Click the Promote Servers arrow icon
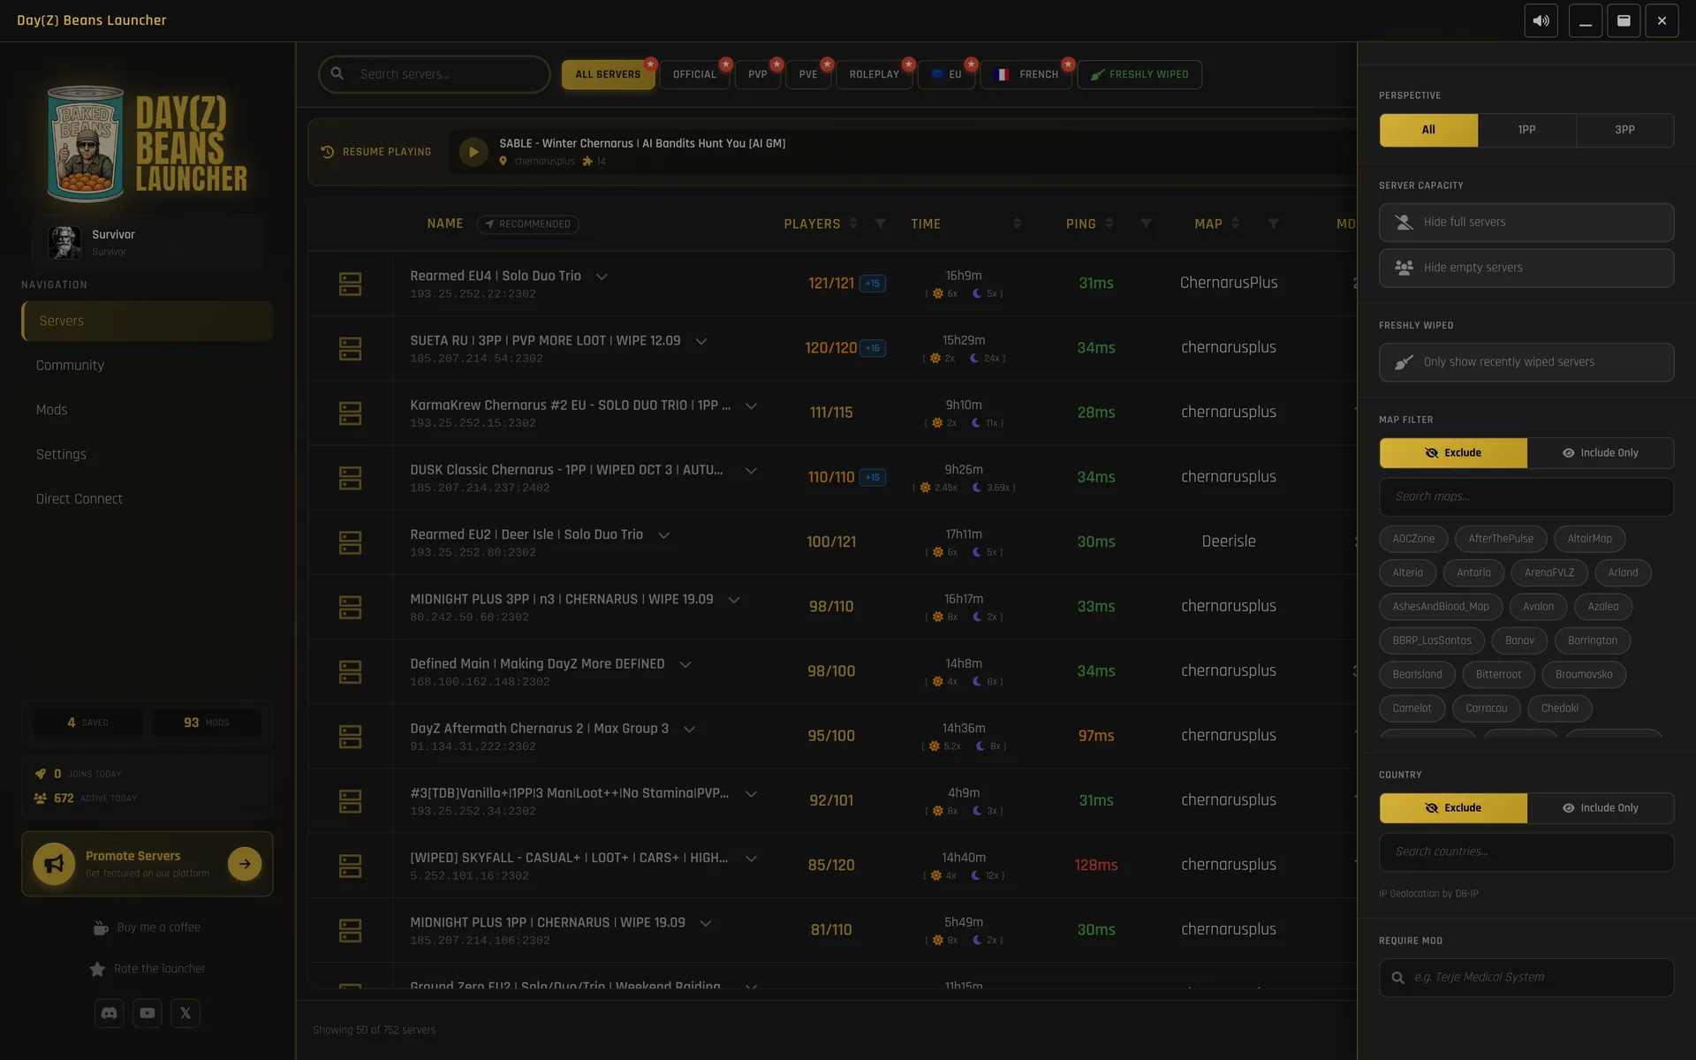The height and width of the screenshot is (1060, 1696). 245,864
